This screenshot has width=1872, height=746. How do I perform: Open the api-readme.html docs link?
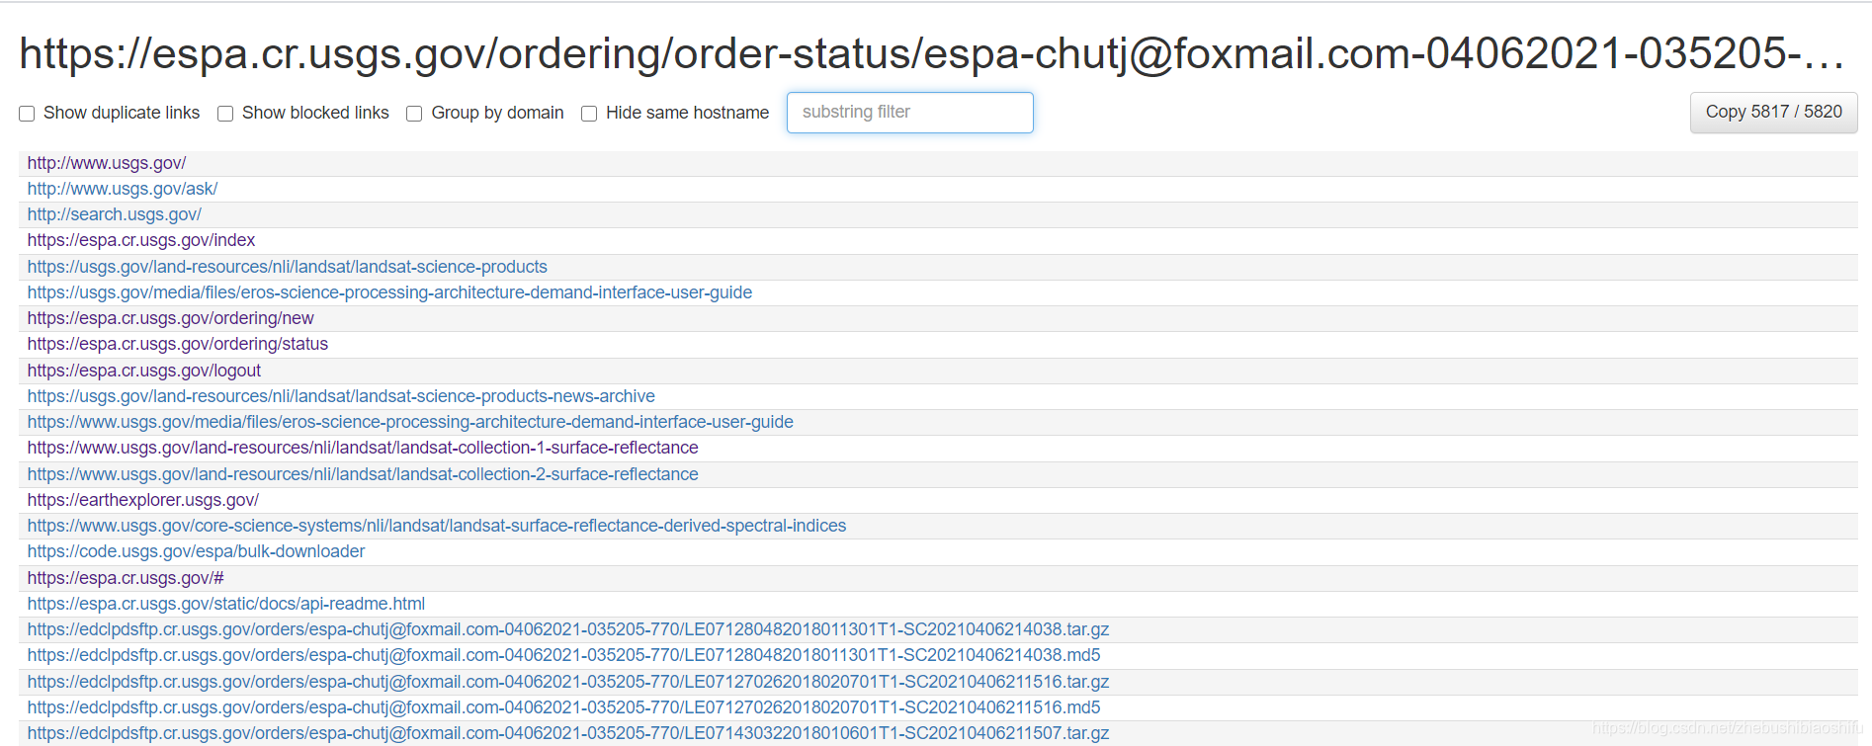click(x=226, y=604)
